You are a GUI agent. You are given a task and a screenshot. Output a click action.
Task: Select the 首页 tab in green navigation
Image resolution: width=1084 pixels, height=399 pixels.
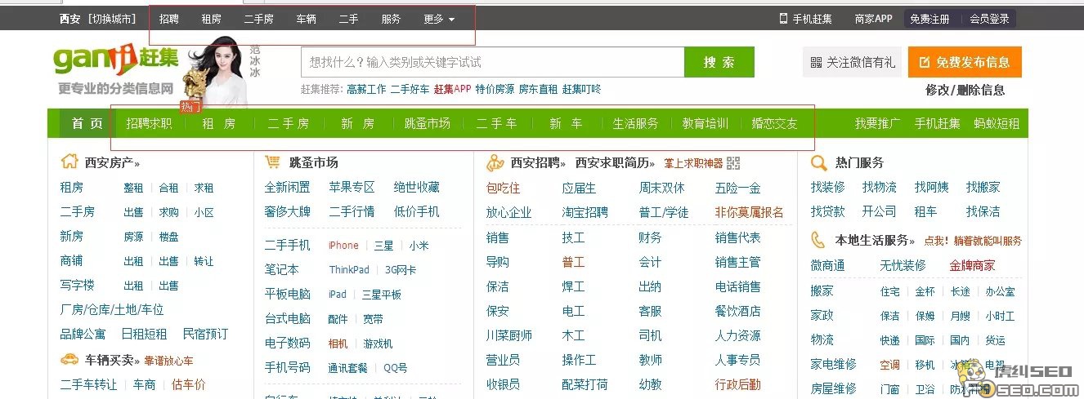point(87,123)
